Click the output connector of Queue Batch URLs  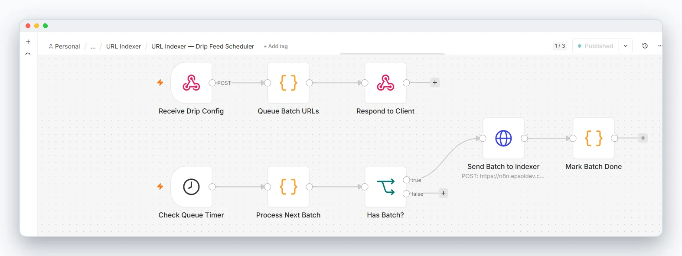click(x=309, y=83)
